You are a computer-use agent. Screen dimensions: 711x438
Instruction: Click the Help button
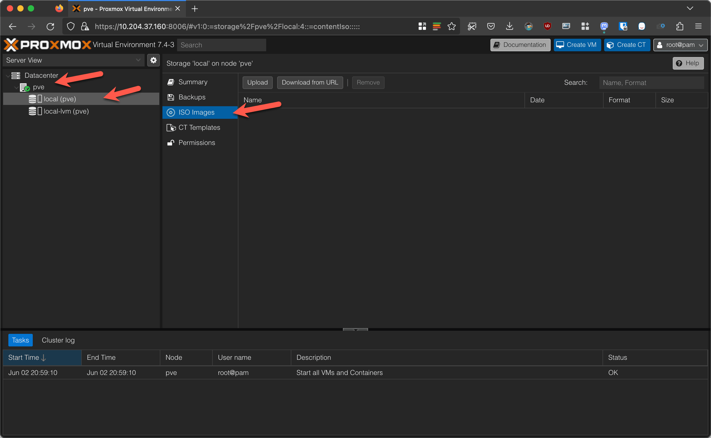coord(688,63)
